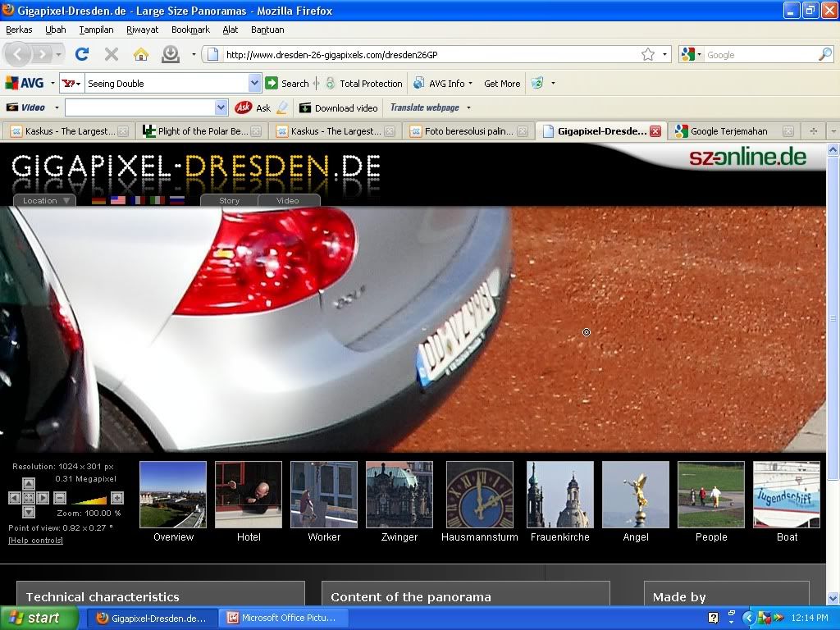Open the AVG Info dropdown
Viewport: 840px width, 630px height.
coord(470,83)
